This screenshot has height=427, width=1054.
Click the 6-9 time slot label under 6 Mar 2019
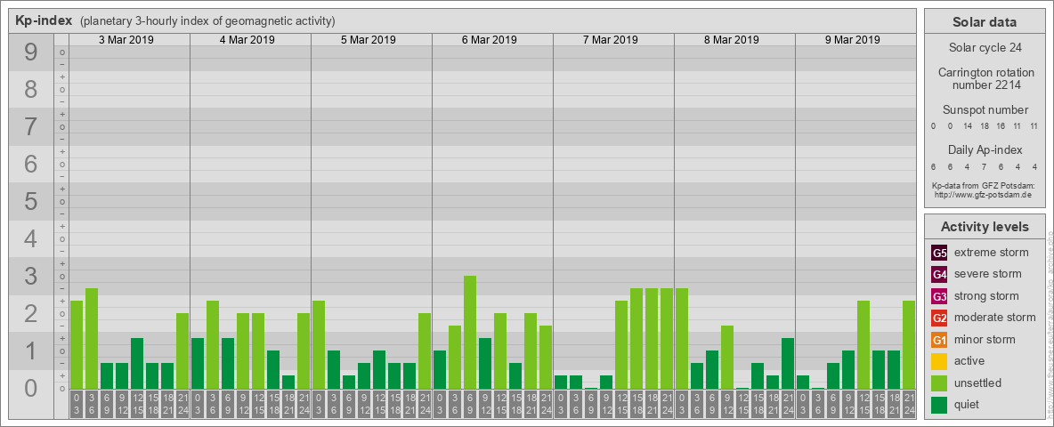point(470,405)
